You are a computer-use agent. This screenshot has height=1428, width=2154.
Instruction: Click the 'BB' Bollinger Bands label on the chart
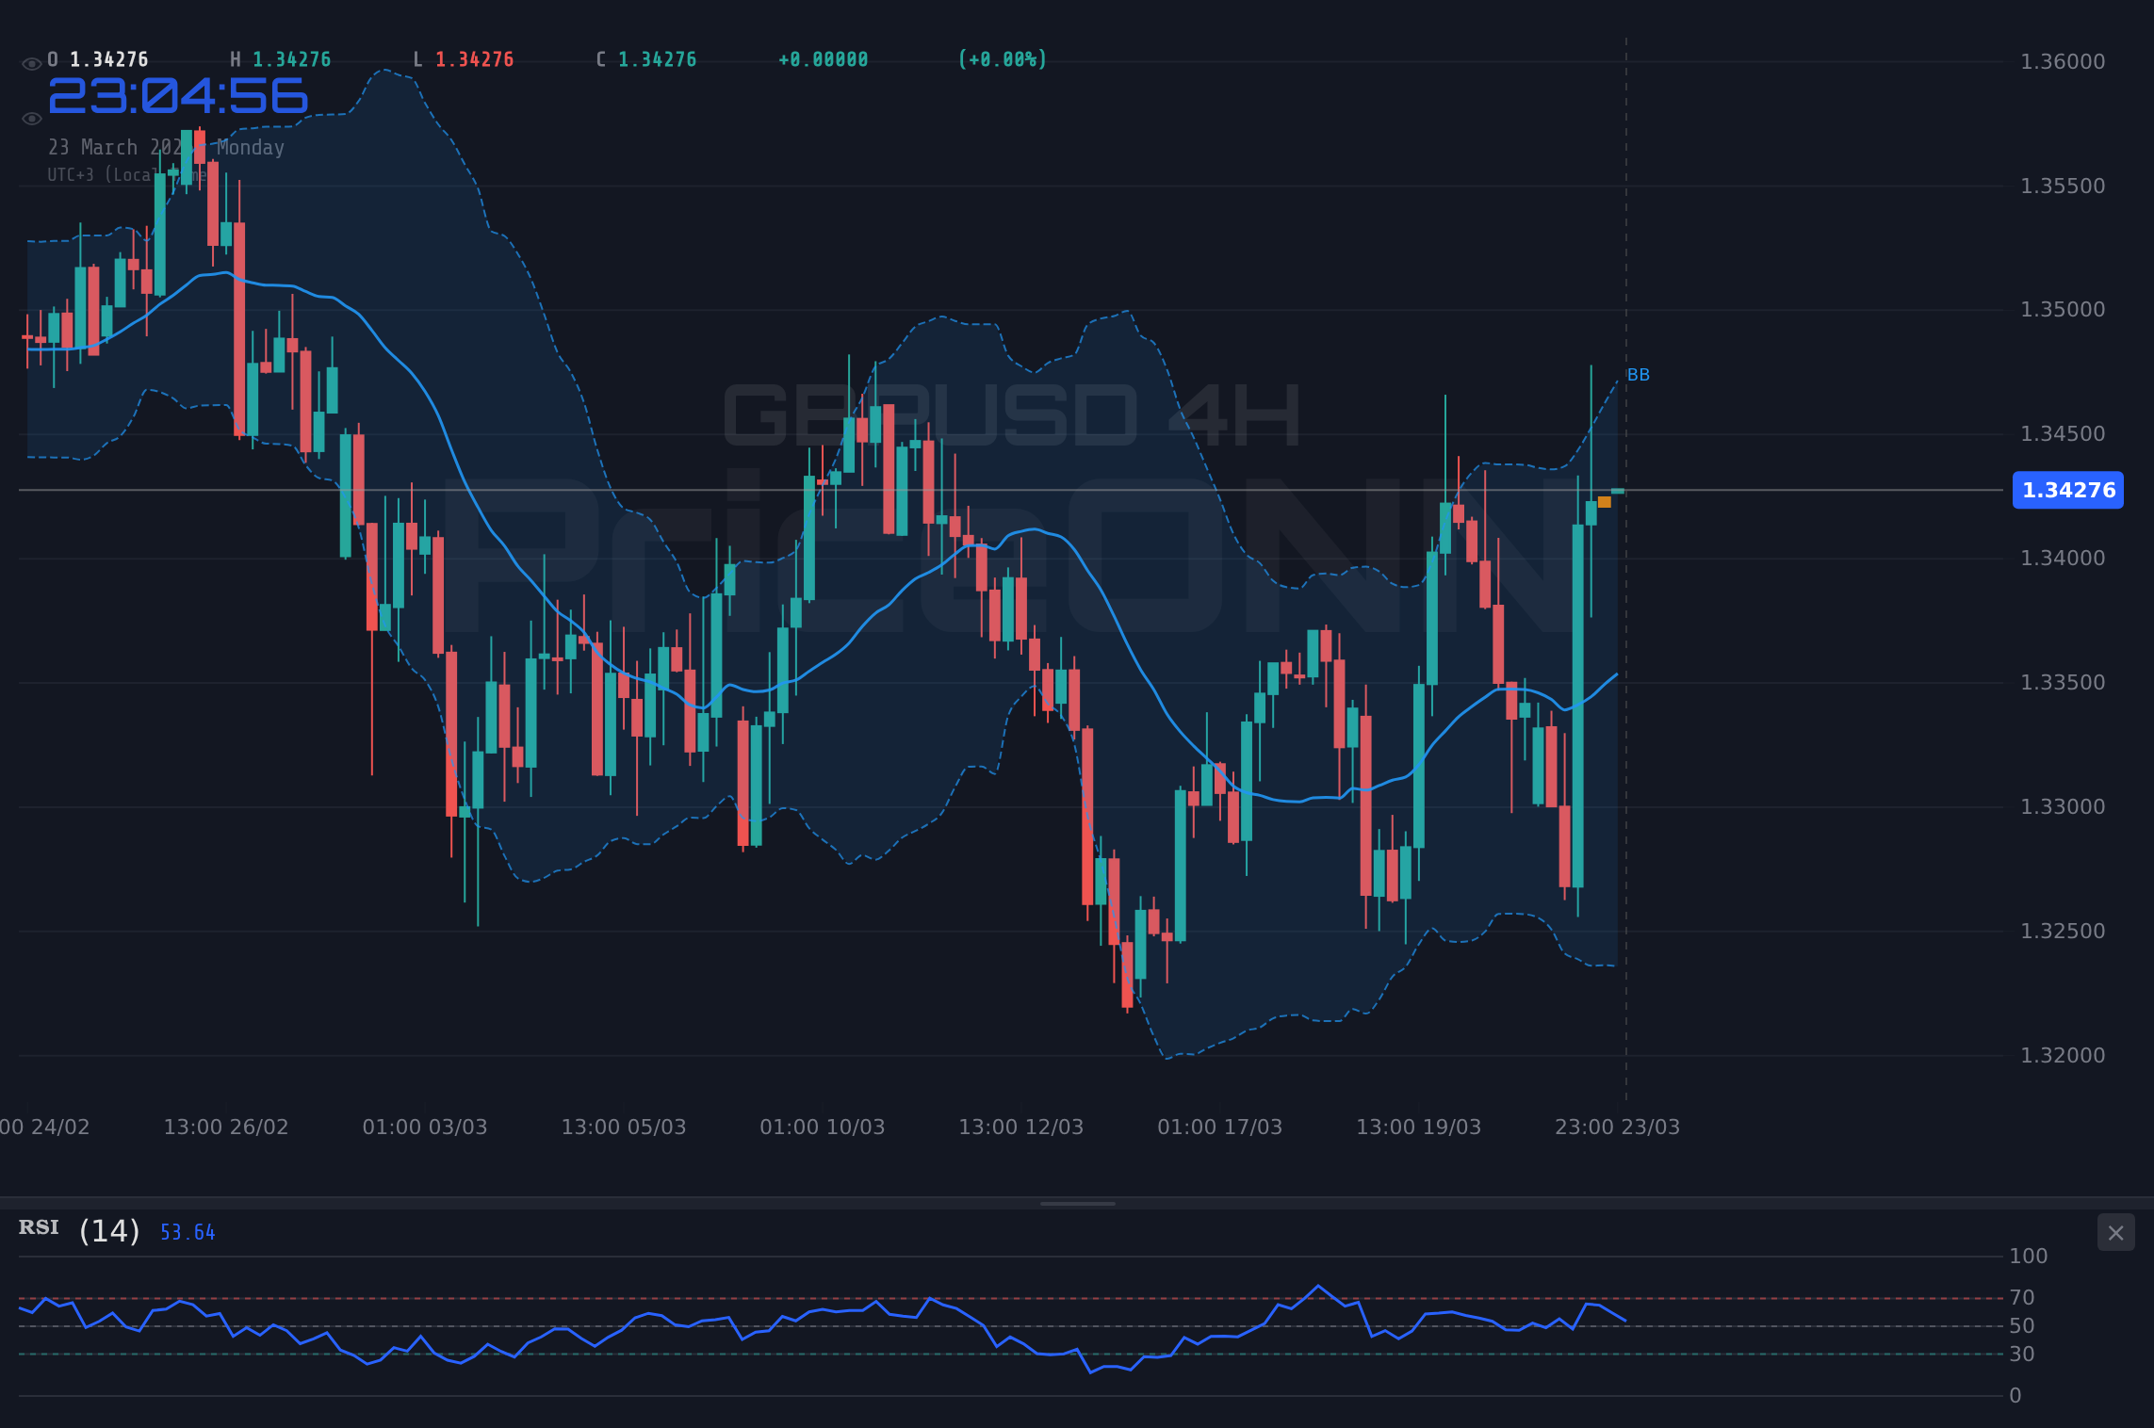point(1639,375)
